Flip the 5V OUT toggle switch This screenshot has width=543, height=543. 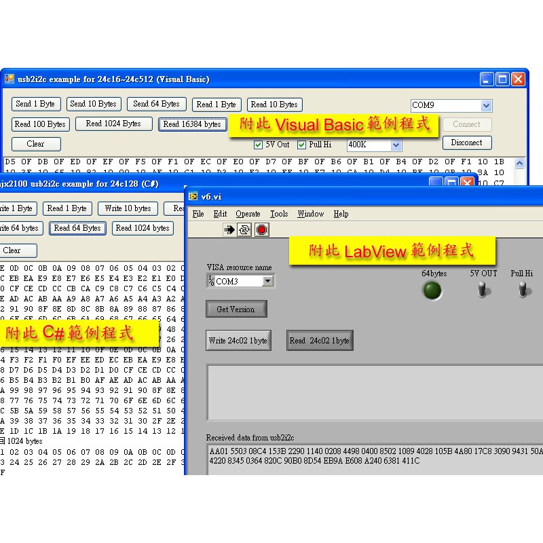tap(483, 290)
